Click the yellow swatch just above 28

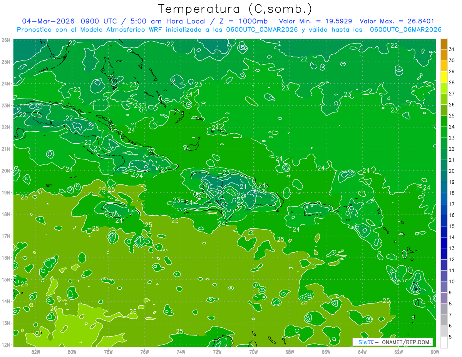tap(444, 77)
